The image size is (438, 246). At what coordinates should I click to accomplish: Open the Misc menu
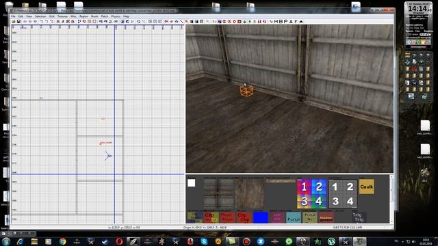(73, 16)
